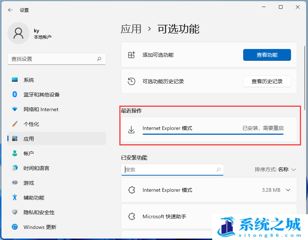Click the search magnifier in 查找设置 box
Screen dimensions: 308x240
pyautogui.click(x=99, y=59)
